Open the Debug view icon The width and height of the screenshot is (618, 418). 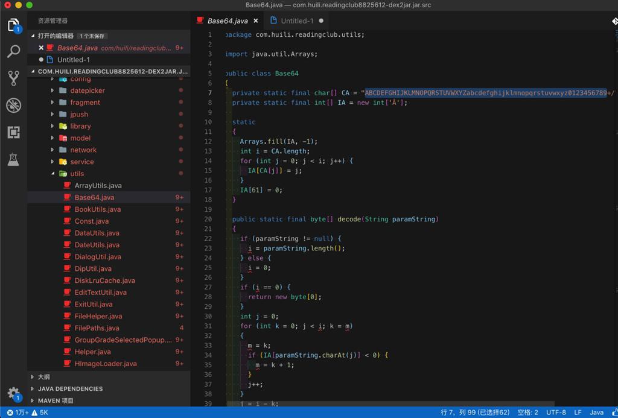click(13, 105)
